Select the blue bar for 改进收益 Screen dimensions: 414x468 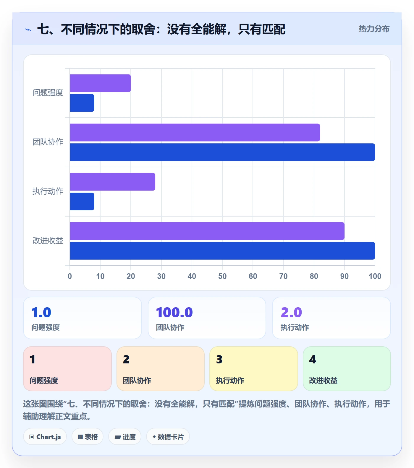coord(222,251)
